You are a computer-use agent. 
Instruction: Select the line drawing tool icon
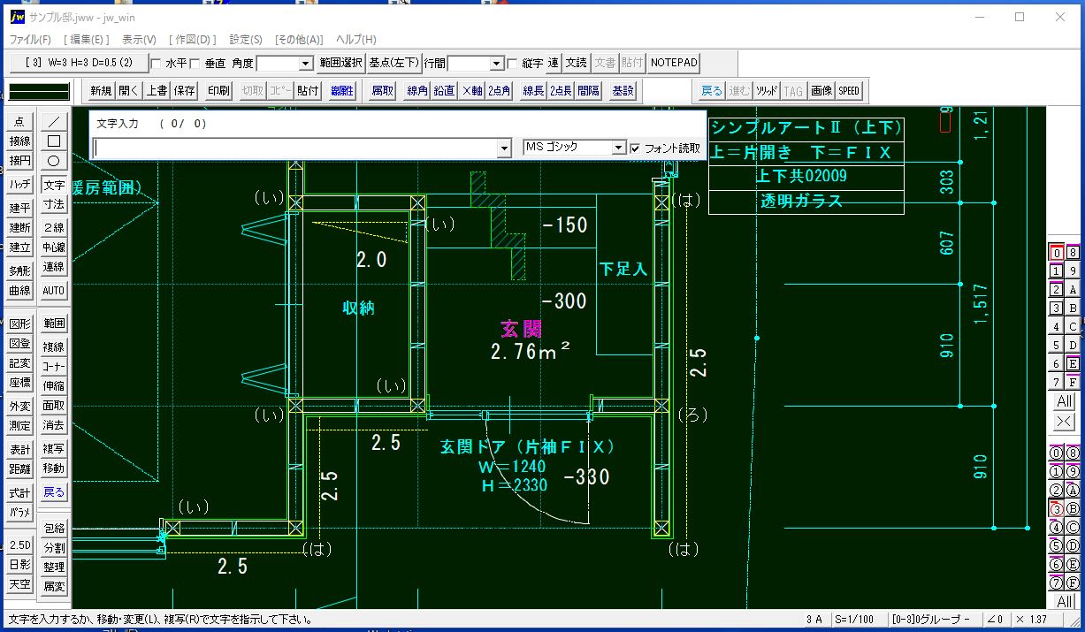pos(54,121)
